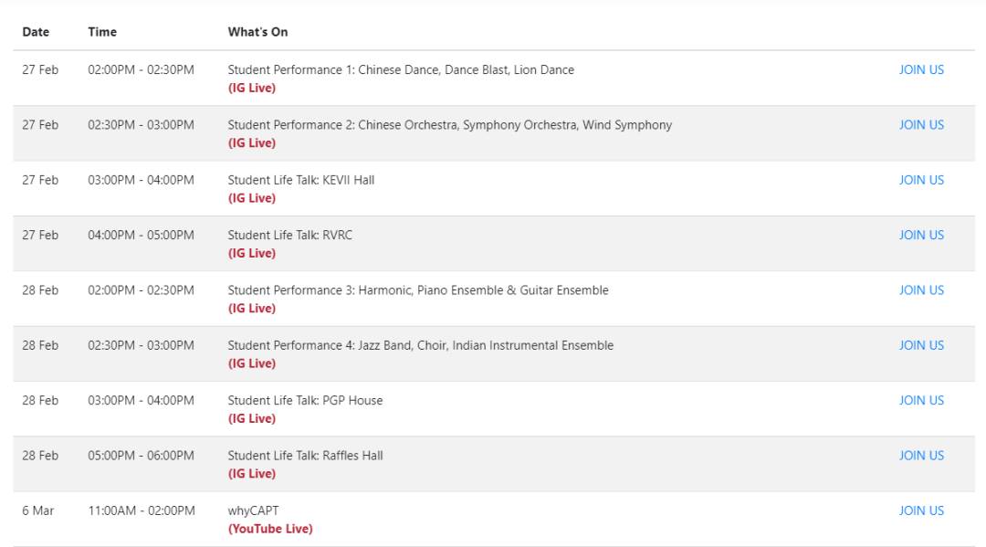986x547 pixels.
Task: Join the RVRC Student Life Talk
Action: tap(921, 235)
